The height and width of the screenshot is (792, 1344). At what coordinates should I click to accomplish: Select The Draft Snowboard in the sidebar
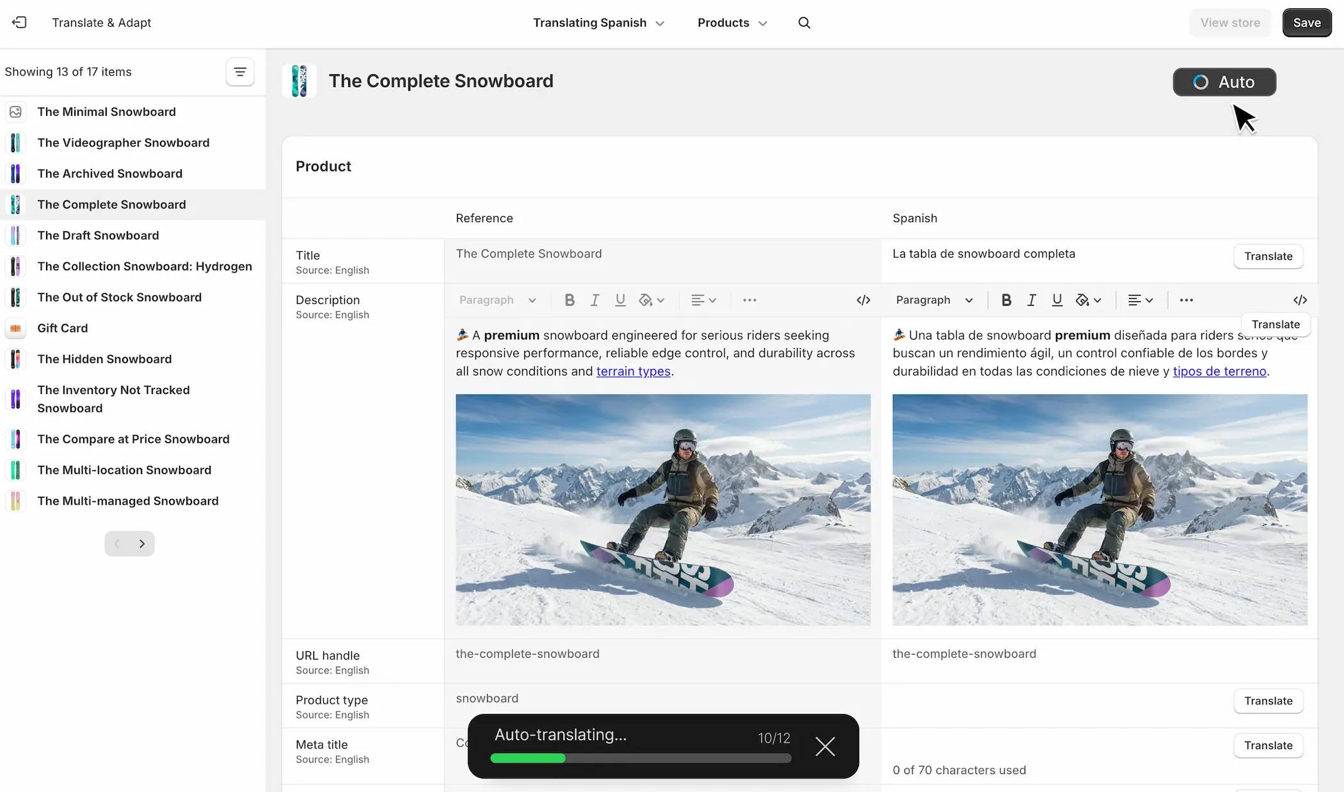click(98, 235)
